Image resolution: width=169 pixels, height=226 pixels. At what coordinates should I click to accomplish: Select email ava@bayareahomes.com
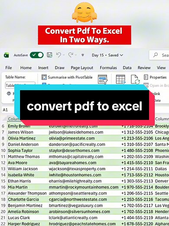(x=72, y=163)
